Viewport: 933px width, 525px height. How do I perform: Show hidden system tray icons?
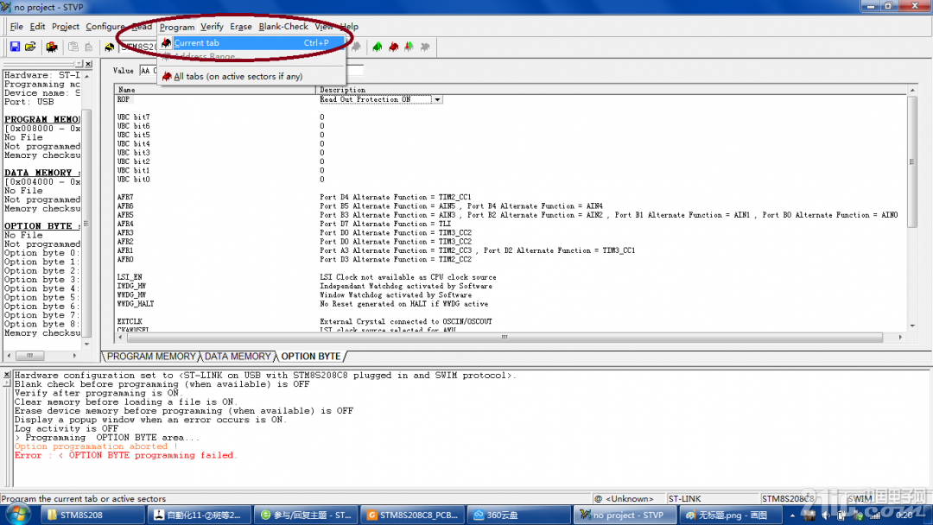coord(792,516)
